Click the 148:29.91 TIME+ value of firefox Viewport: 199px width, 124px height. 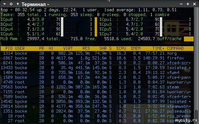pyautogui.click(x=154, y=58)
